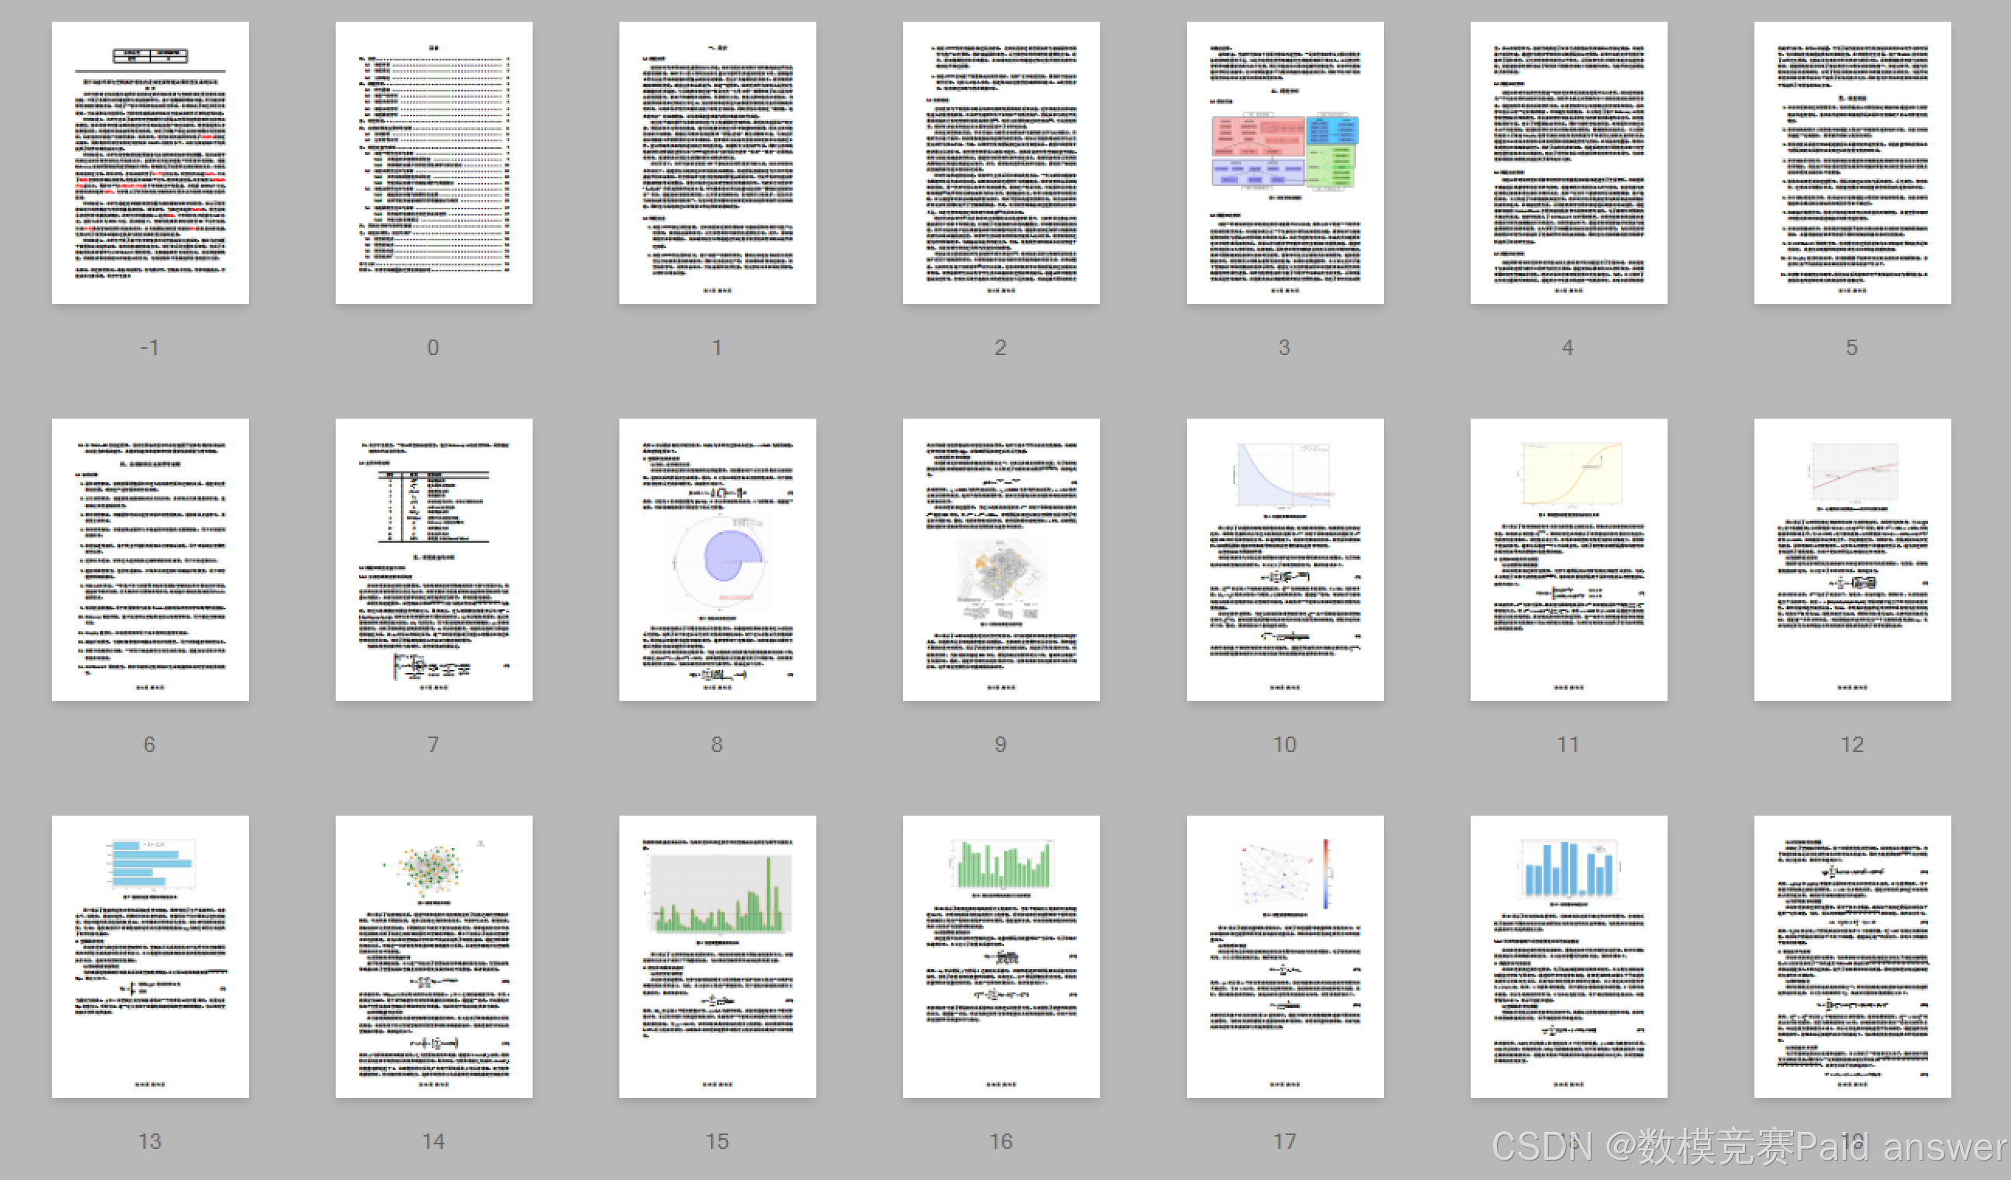
Task: Open page thumbnail numbered 5
Action: 1852,163
